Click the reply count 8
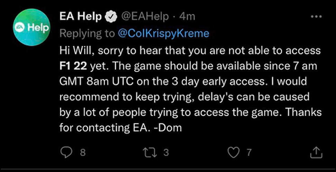Image resolution: width=336 pixels, height=172 pixels. pyautogui.click(x=83, y=153)
